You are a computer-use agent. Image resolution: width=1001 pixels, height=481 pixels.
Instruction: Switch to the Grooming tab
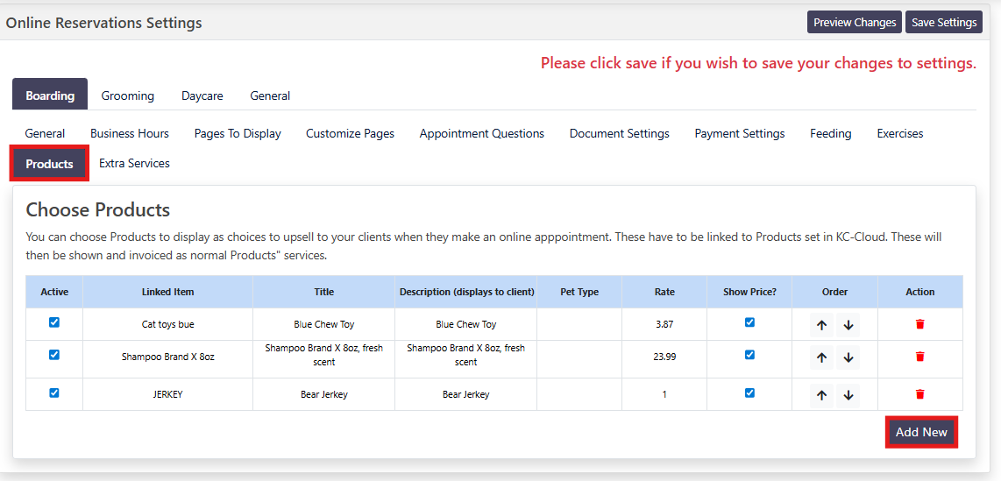pos(127,95)
